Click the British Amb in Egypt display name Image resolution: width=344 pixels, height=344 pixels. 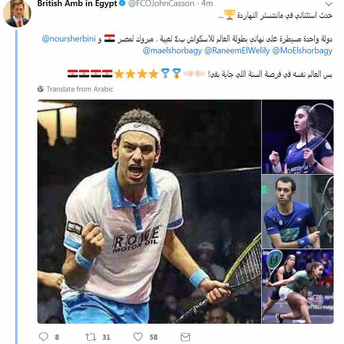point(77,3)
